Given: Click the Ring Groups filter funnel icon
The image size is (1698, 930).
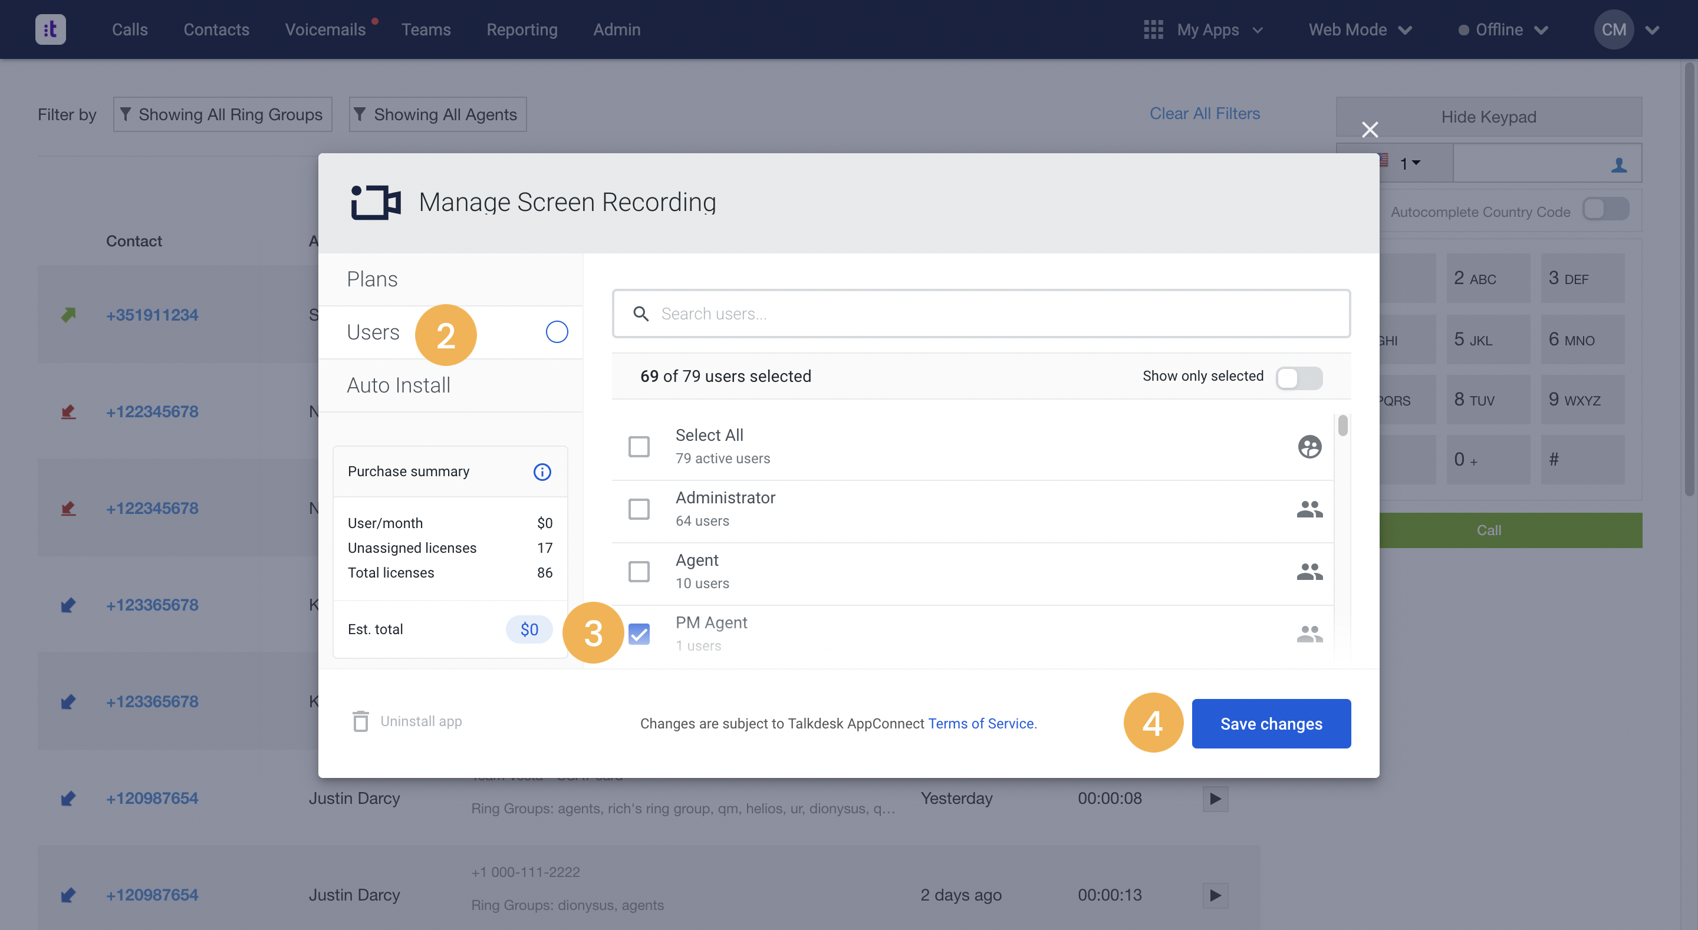Looking at the screenshot, I should tap(125, 114).
